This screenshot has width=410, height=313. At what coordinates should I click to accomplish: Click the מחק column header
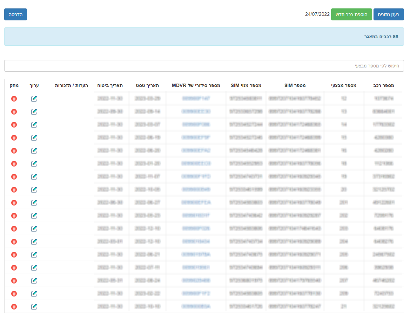point(14,85)
